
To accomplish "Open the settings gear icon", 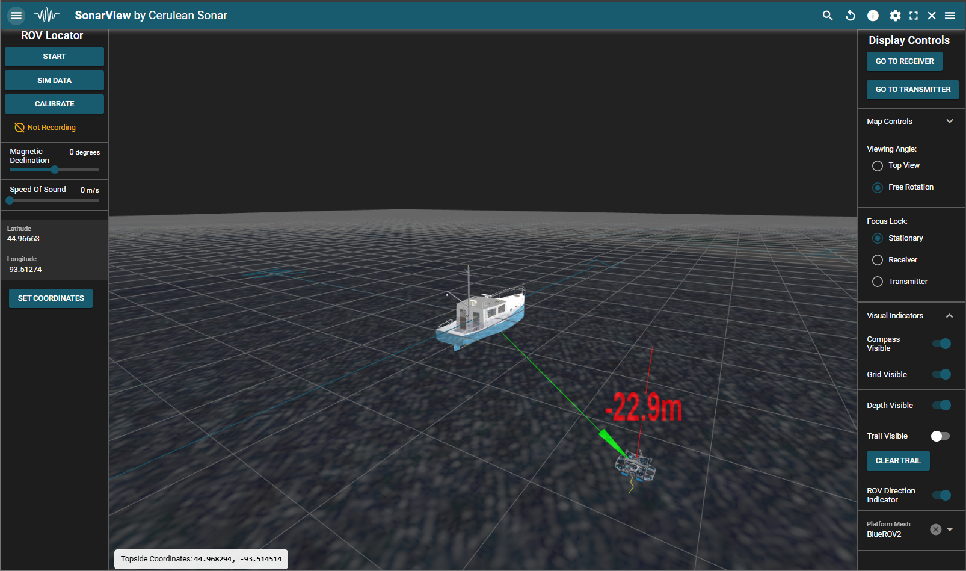I will [895, 16].
